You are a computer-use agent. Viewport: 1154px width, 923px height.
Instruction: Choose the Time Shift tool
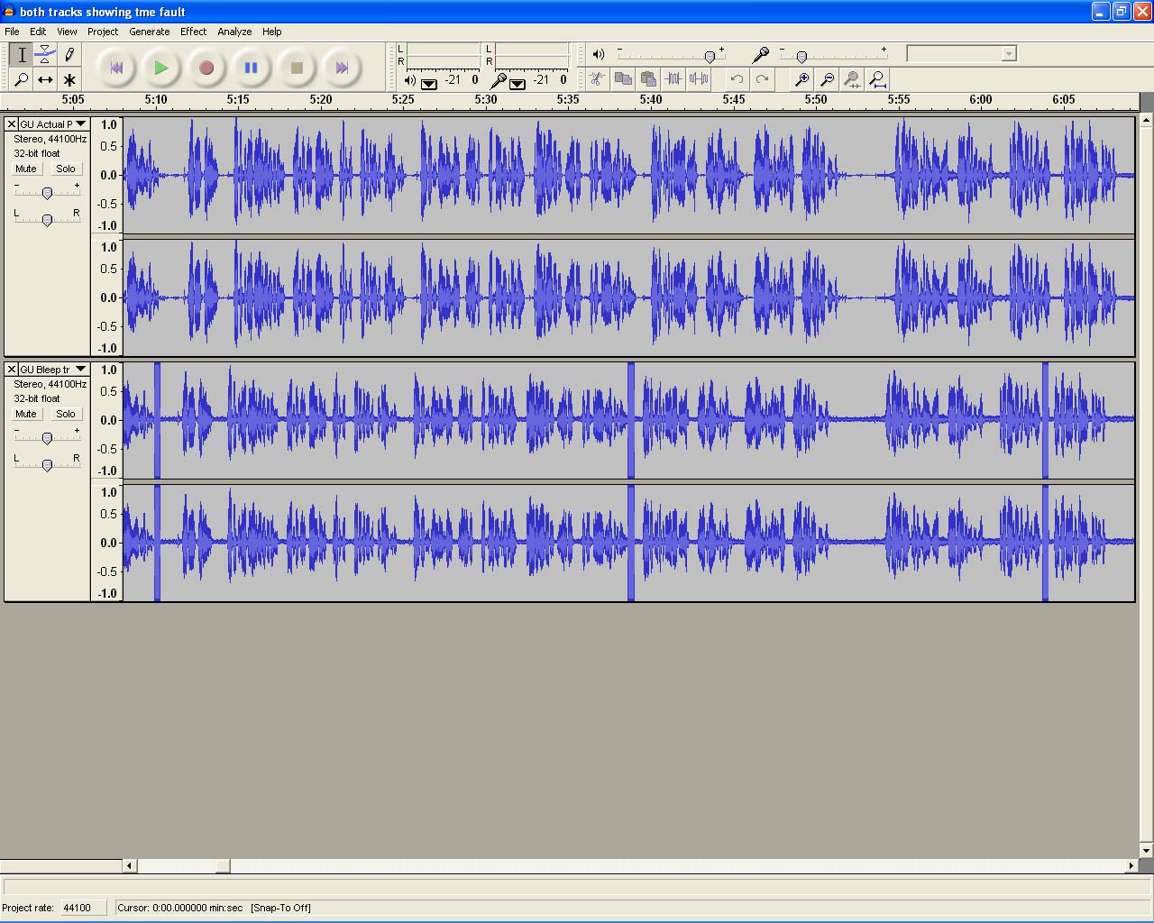pos(45,79)
